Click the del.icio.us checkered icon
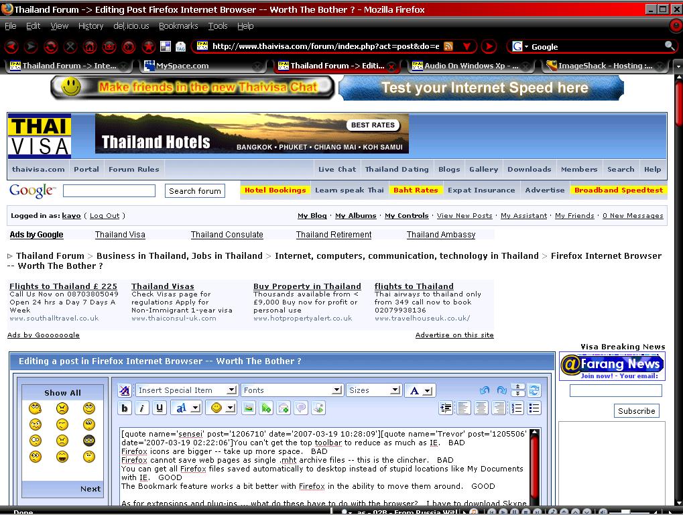The height and width of the screenshot is (515, 683). [x=166, y=46]
